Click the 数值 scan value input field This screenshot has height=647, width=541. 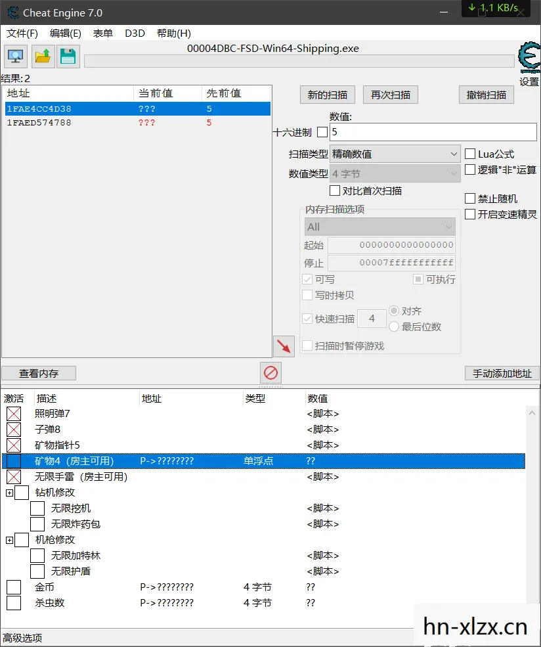[433, 132]
